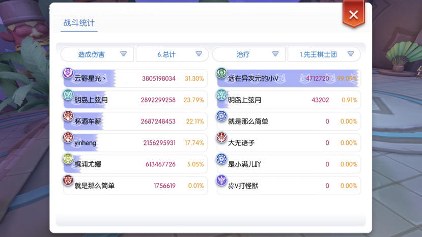Select player name 梶浦尤娜

tap(88, 164)
